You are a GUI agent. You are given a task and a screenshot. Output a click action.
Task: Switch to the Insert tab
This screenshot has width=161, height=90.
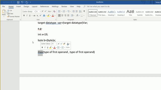pyautogui.click(x=18, y=6)
